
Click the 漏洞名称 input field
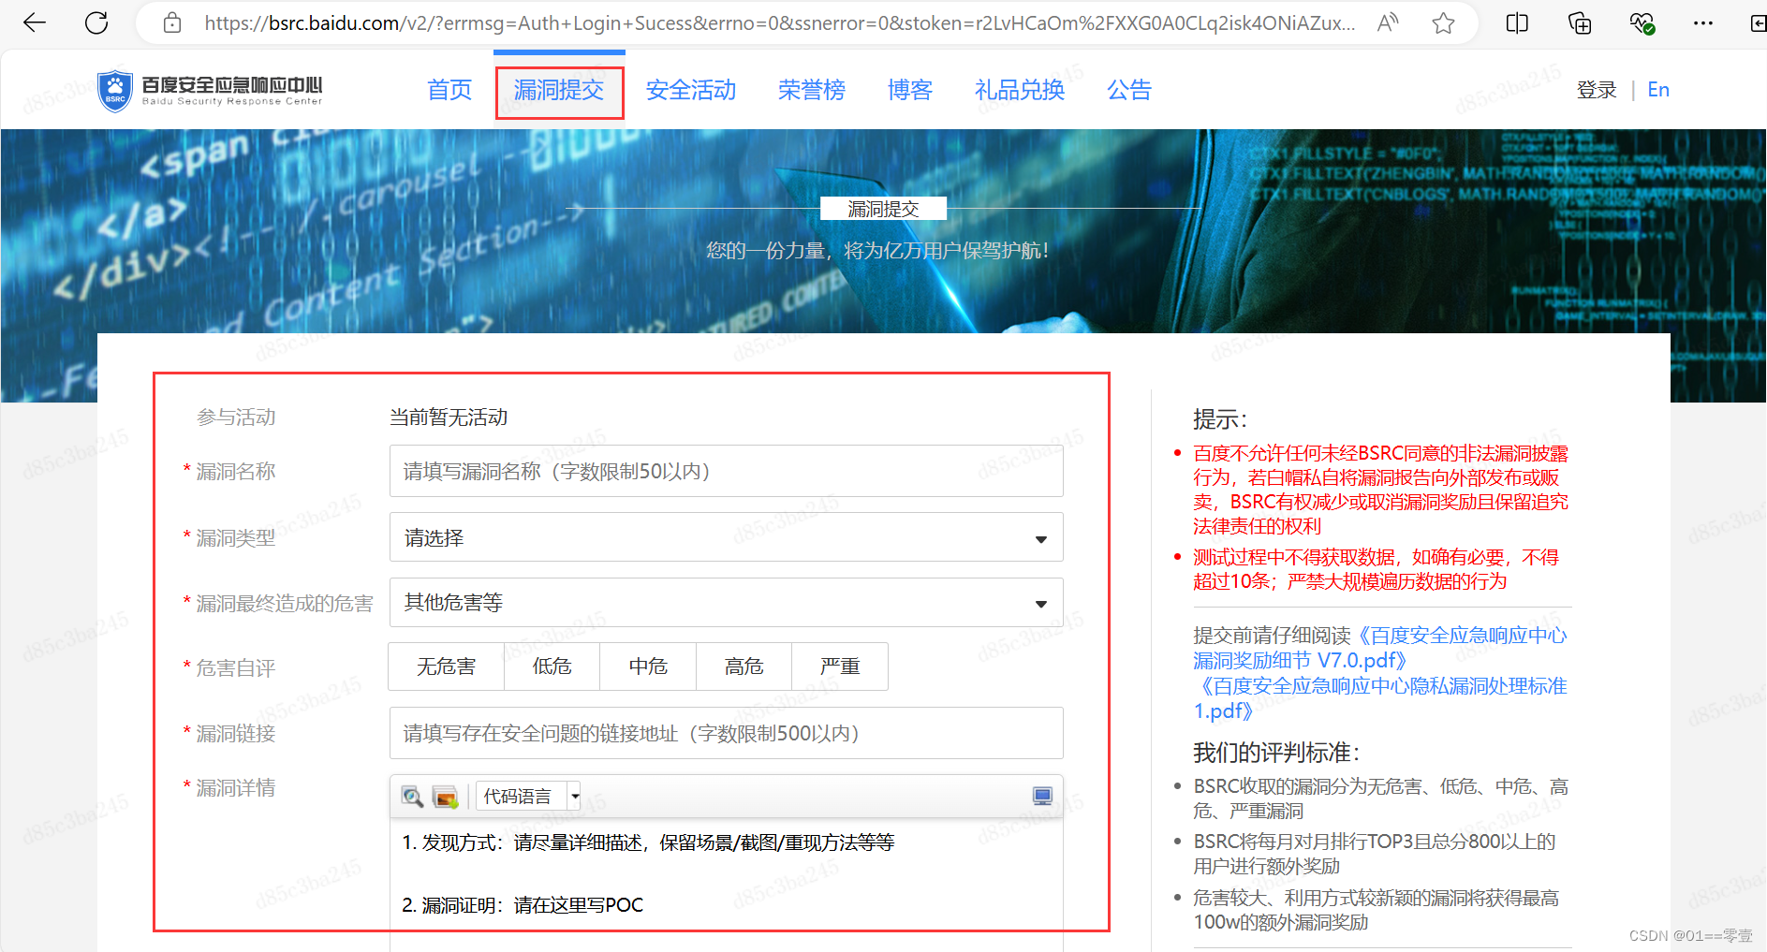[x=727, y=471]
